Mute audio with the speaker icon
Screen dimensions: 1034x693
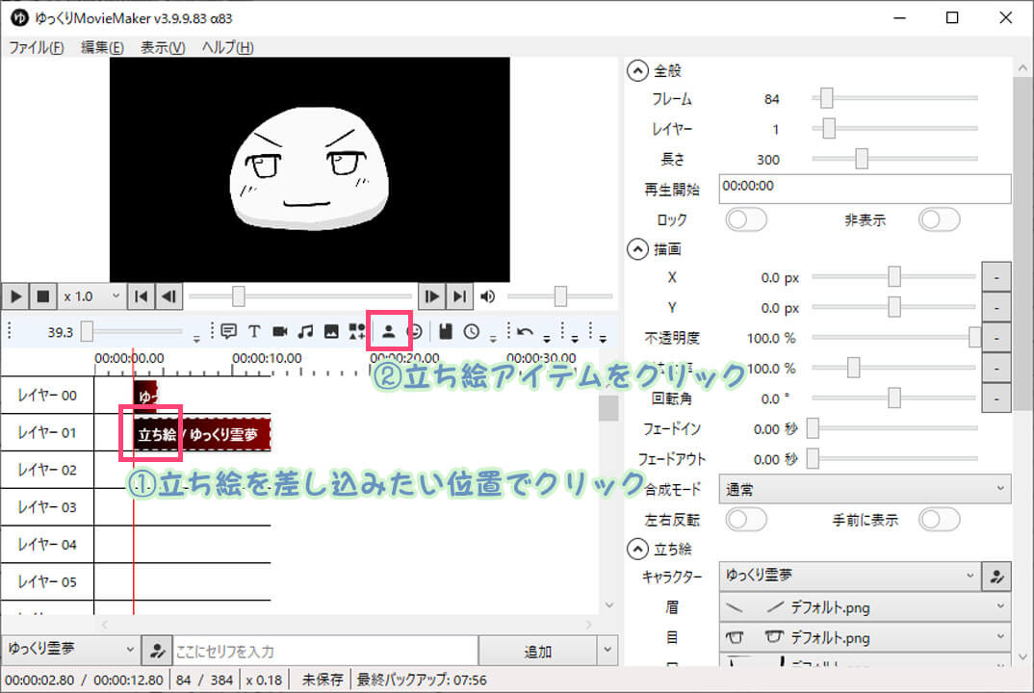coord(488,296)
